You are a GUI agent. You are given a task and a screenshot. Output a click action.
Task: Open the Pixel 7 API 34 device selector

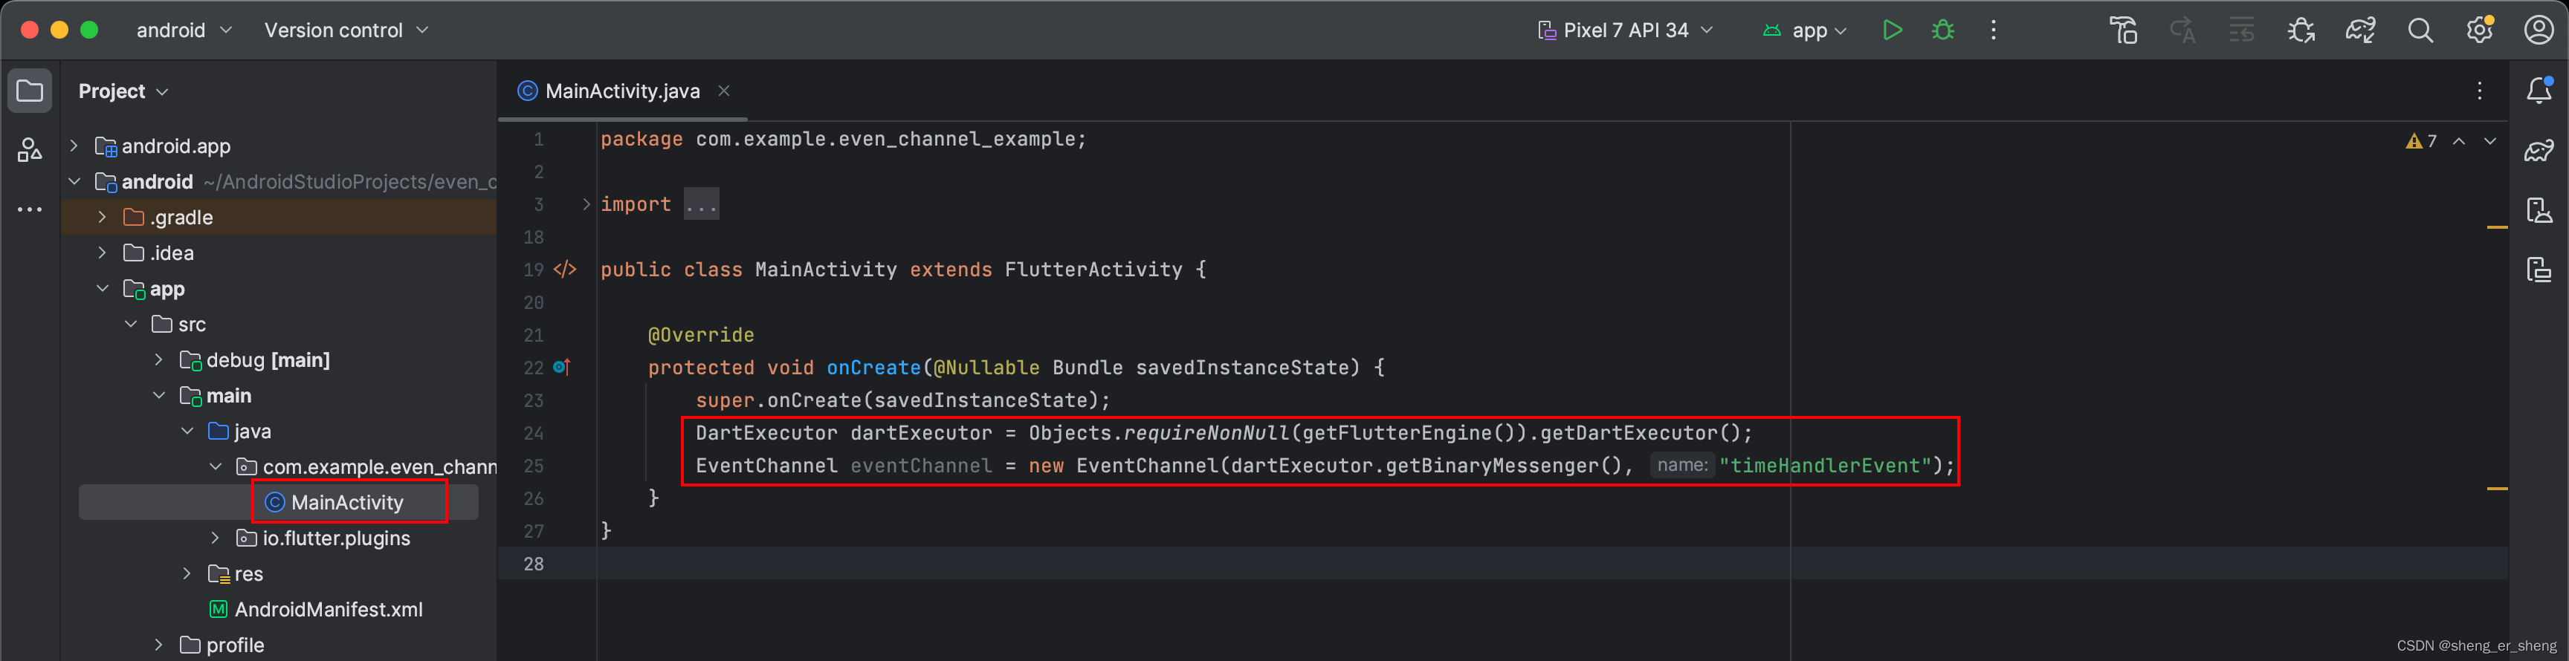(1626, 30)
